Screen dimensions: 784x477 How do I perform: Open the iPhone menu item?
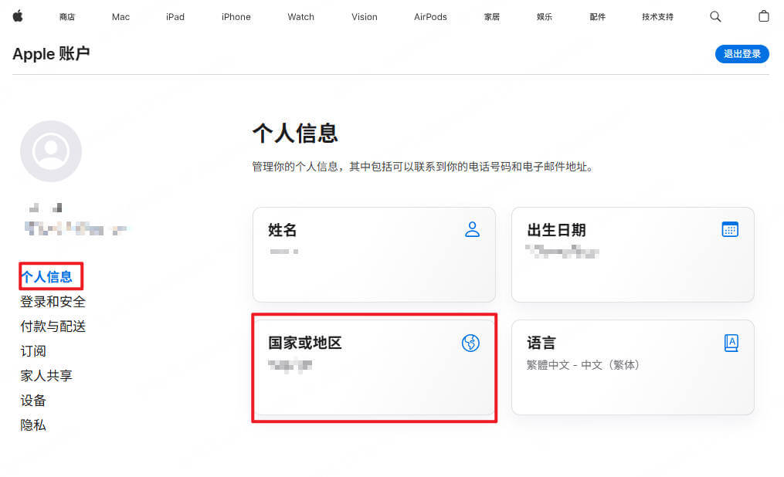236,17
